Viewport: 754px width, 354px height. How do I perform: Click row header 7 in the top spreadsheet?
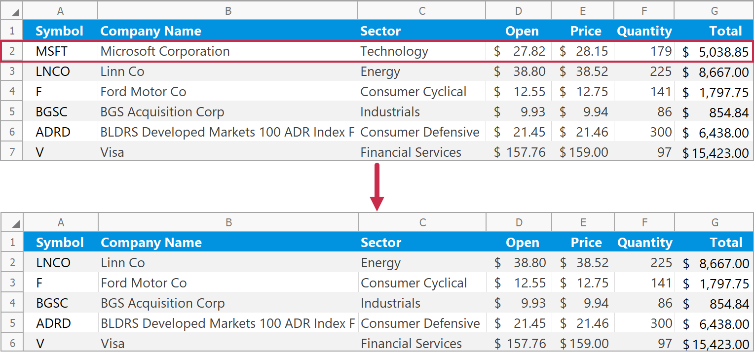12,152
